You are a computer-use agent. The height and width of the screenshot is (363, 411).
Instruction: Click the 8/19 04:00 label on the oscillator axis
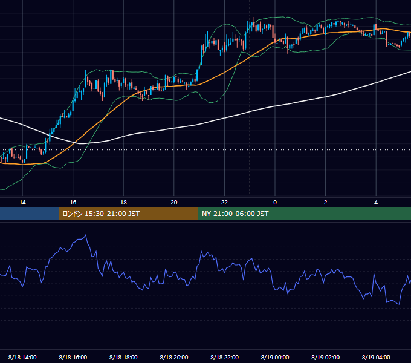point(376,357)
